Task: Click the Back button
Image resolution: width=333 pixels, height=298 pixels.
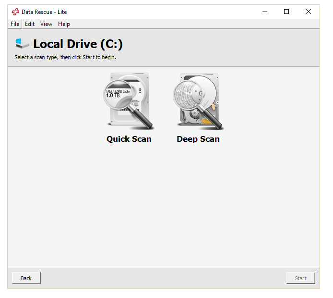Action: coord(26,278)
